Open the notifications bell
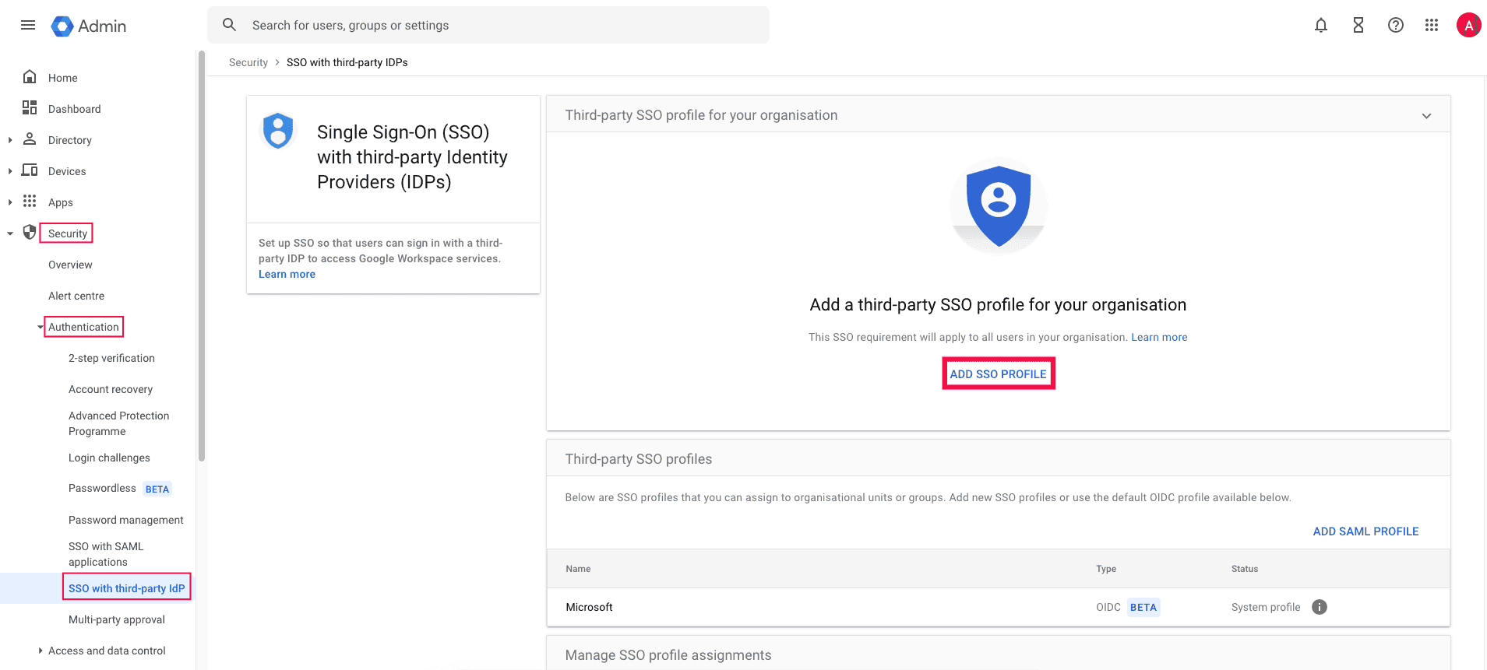The height and width of the screenshot is (670, 1487). tap(1320, 25)
